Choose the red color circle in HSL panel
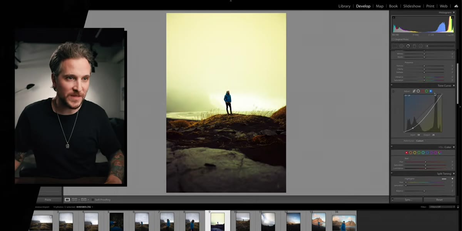The width and height of the screenshot is (462, 231). [x=407, y=152]
